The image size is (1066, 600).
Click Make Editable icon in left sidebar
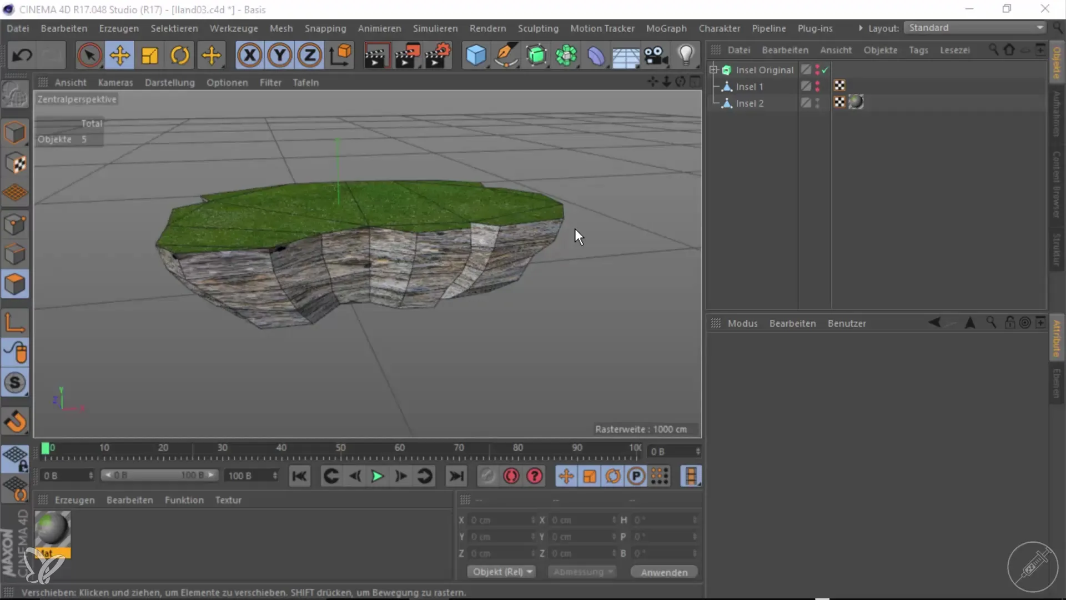click(15, 95)
